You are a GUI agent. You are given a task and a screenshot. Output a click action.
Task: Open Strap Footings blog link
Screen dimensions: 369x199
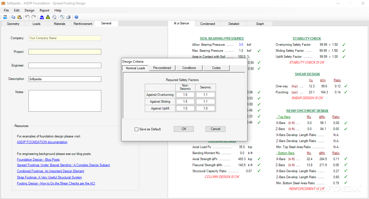pyautogui.click(x=50, y=177)
